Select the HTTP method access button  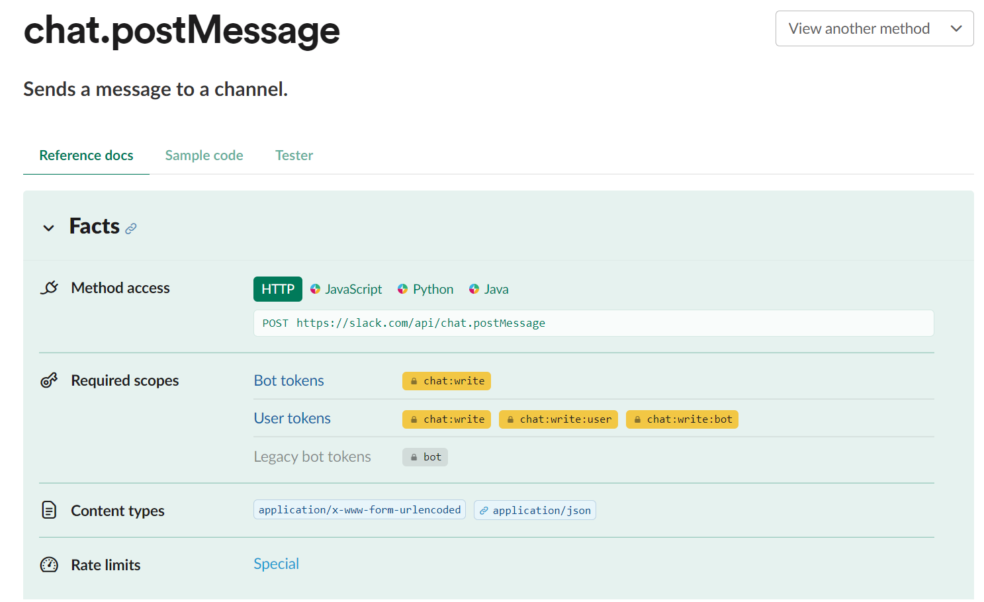(278, 289)
